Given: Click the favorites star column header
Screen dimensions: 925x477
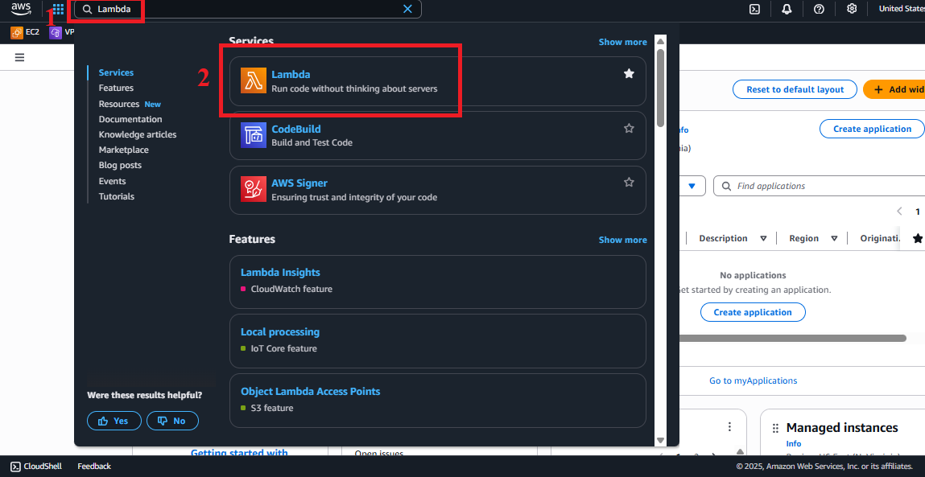Looking at the screenshot, I should (x=917, y=238).
